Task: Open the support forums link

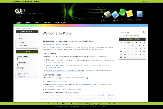Action: pos(73,93)
